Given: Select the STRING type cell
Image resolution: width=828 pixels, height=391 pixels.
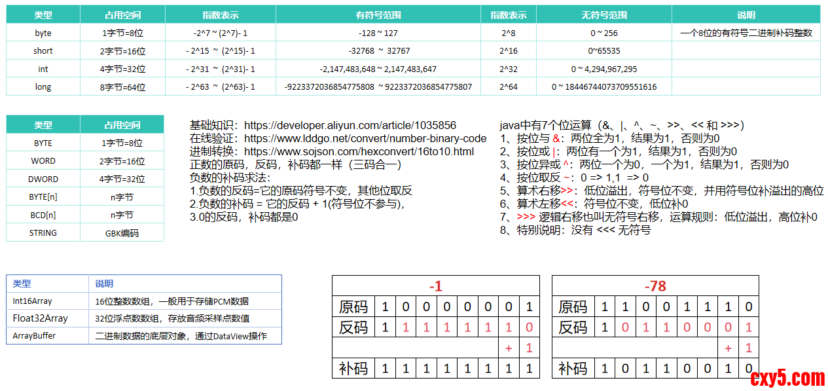Looking at the screenshot, I should coord(43,233).
